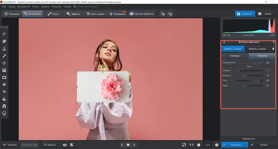Open the Файл menu
The image size is (278, 149).
coord(4,7)
